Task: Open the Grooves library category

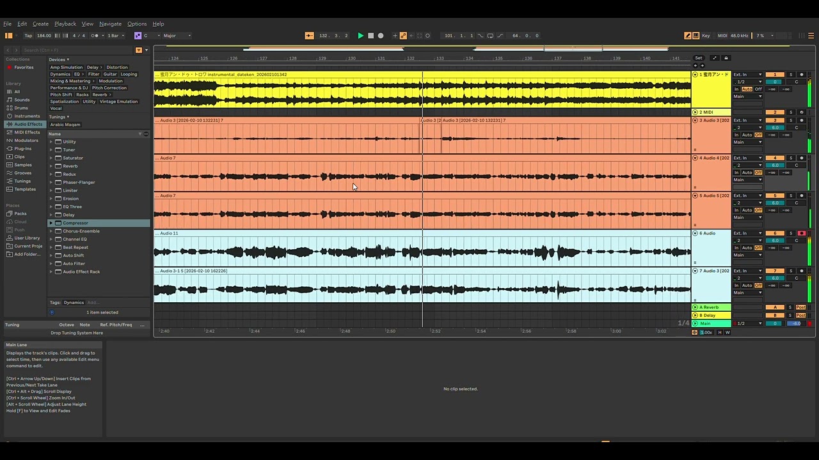Action: pyautogui.click(x=22, y=173)
